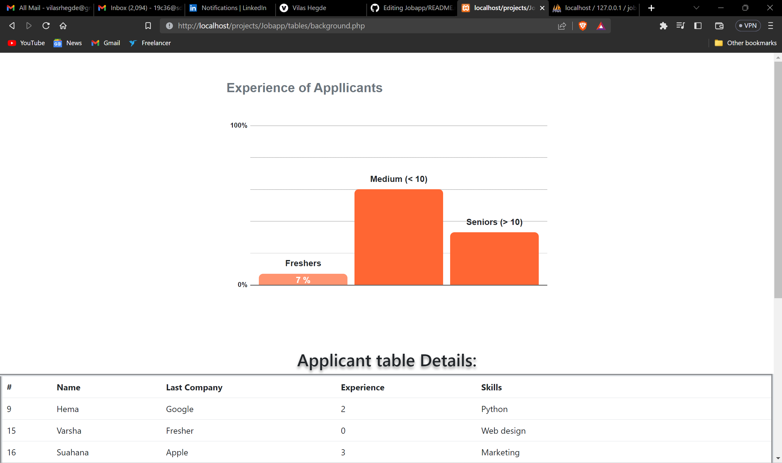This screenshot has height=463, width=782.
Task: Select the Web design skills cell
Action: (x=503, y=431)
